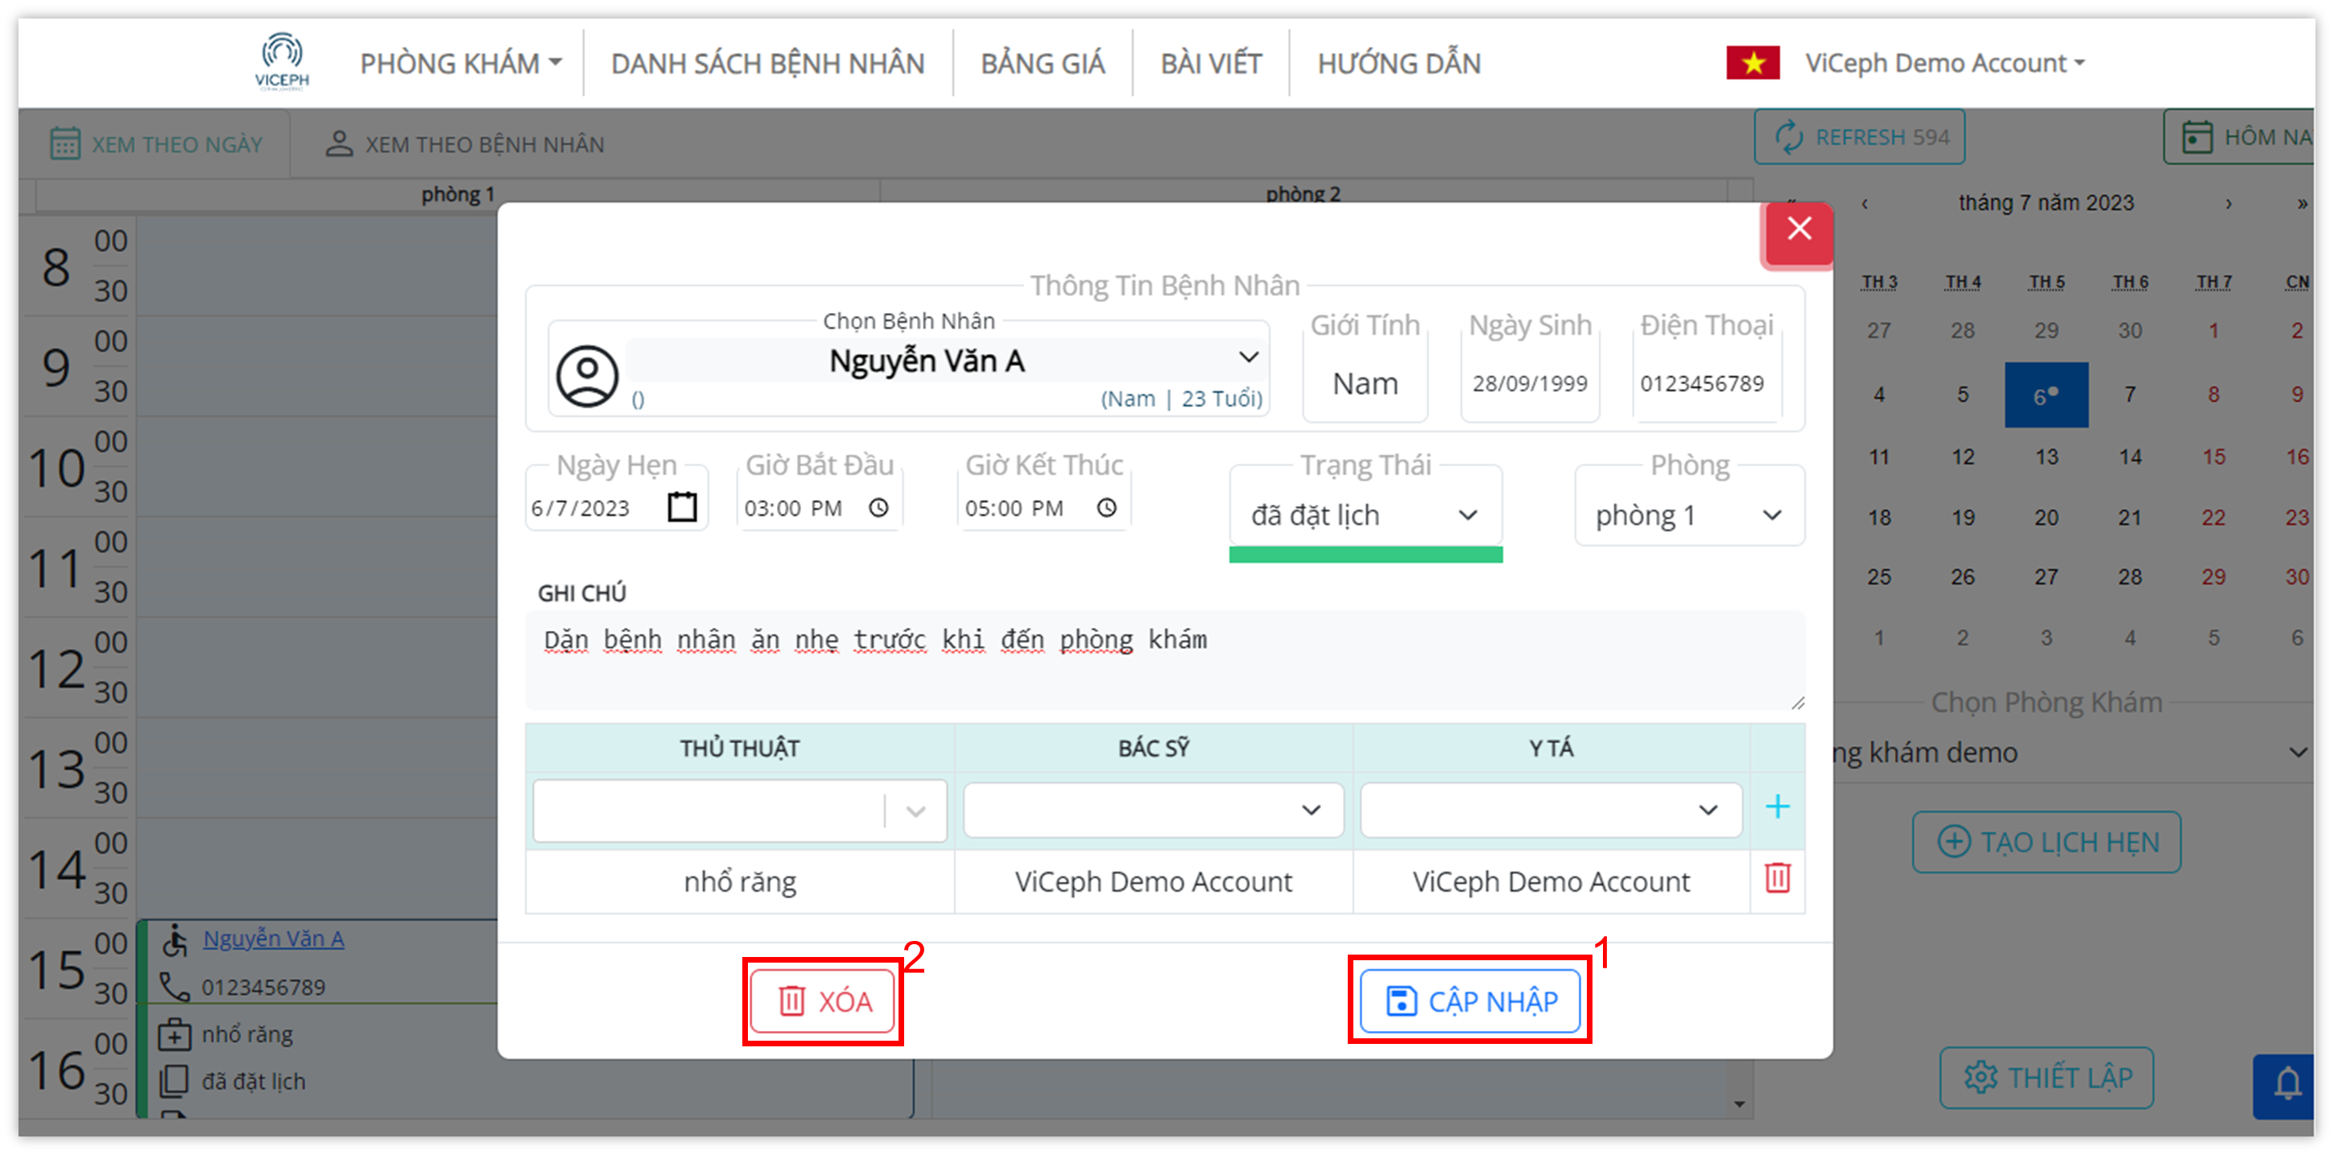Open the Phòng room dropdown
The height and width of the screenshot is (1155, 2334).
tap(1689, 514)
